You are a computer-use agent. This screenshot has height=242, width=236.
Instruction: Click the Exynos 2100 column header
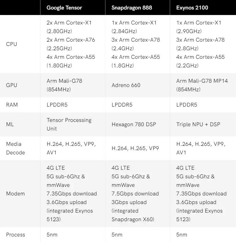tap(192, 8)
